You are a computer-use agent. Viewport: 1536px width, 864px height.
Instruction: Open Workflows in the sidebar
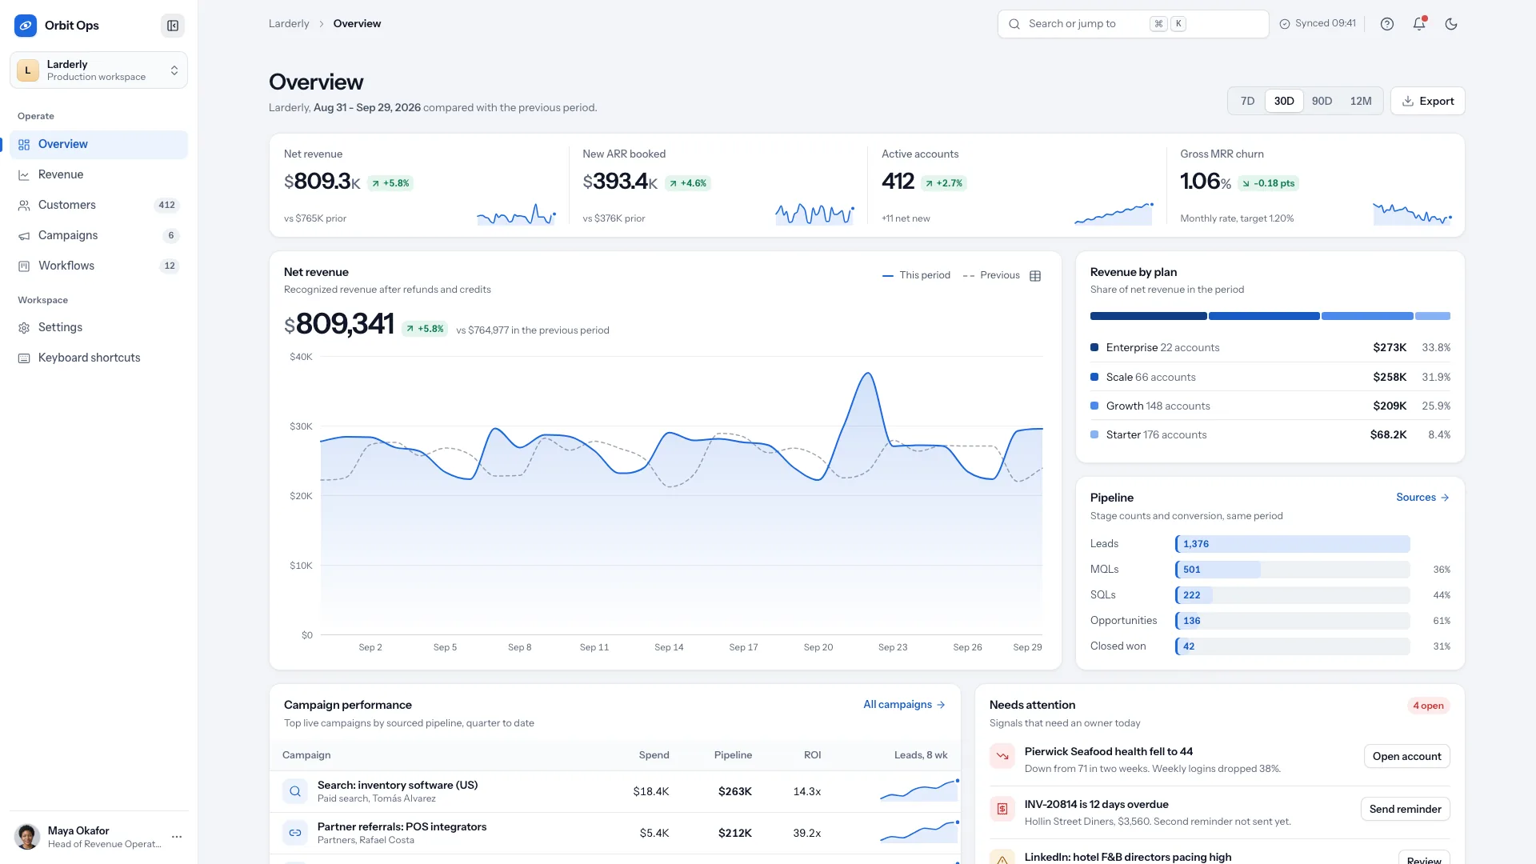[x=98, y=266]
